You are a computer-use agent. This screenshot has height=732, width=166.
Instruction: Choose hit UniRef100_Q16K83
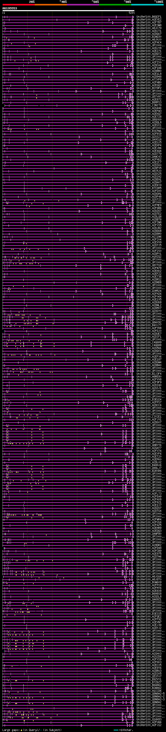149,719
